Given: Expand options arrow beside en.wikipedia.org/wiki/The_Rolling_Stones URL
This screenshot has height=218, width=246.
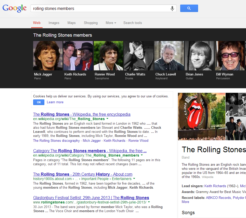Looking at the screenshot, I should coord(107,119).
